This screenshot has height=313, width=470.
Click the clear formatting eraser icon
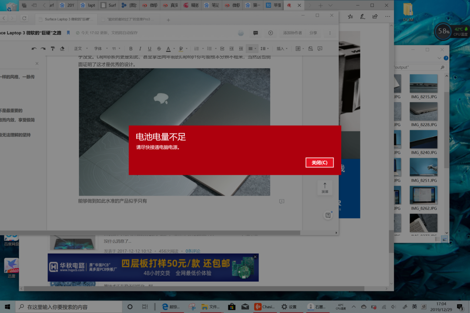click(62, 49)
